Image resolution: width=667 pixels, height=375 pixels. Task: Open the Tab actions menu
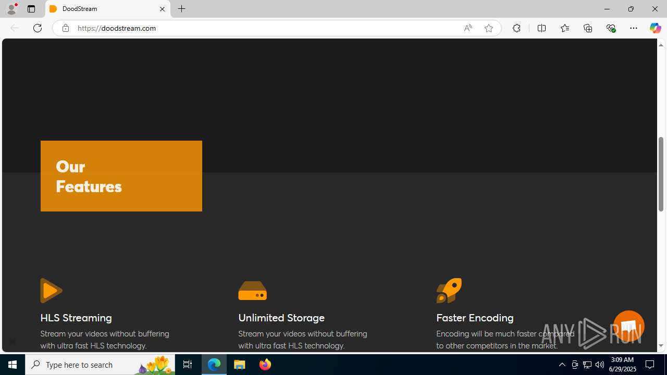point(31,9)
